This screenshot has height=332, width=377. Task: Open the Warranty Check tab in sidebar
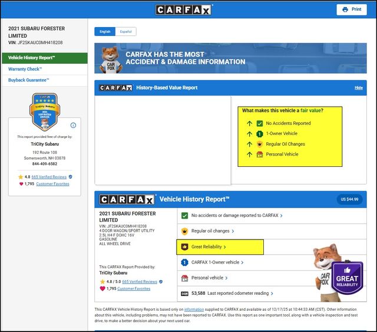tap(25, 69)
